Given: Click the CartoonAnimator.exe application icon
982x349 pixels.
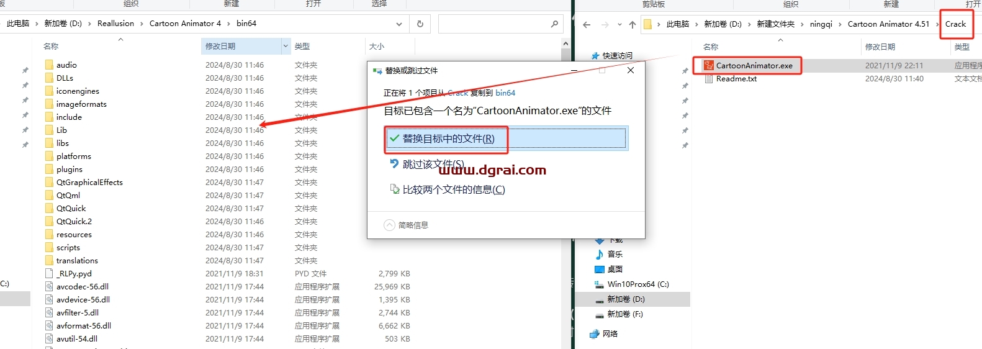Looking at the screenshot, I should (709, 65).
